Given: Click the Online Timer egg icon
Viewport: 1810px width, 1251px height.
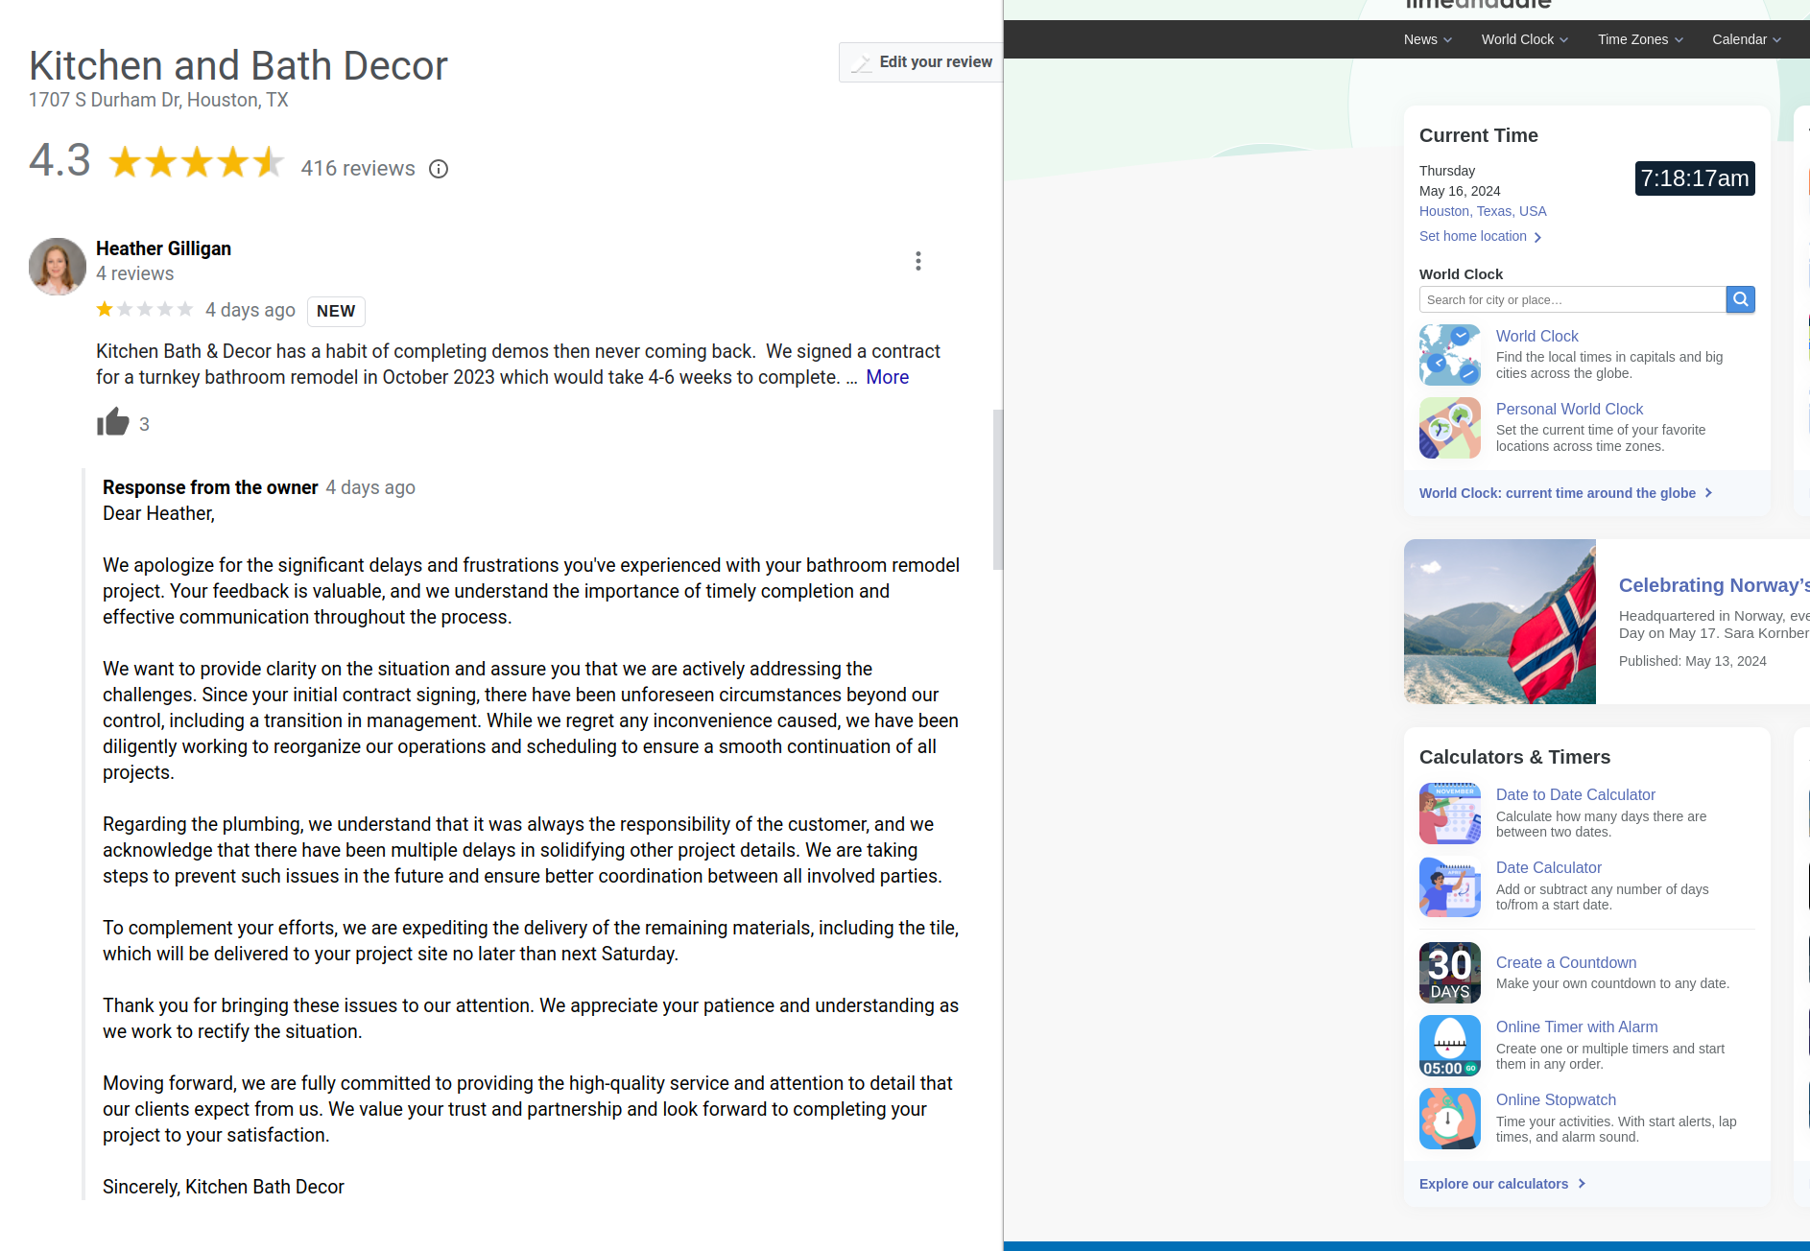Looking at the screenshot, I should 1450,1046.
